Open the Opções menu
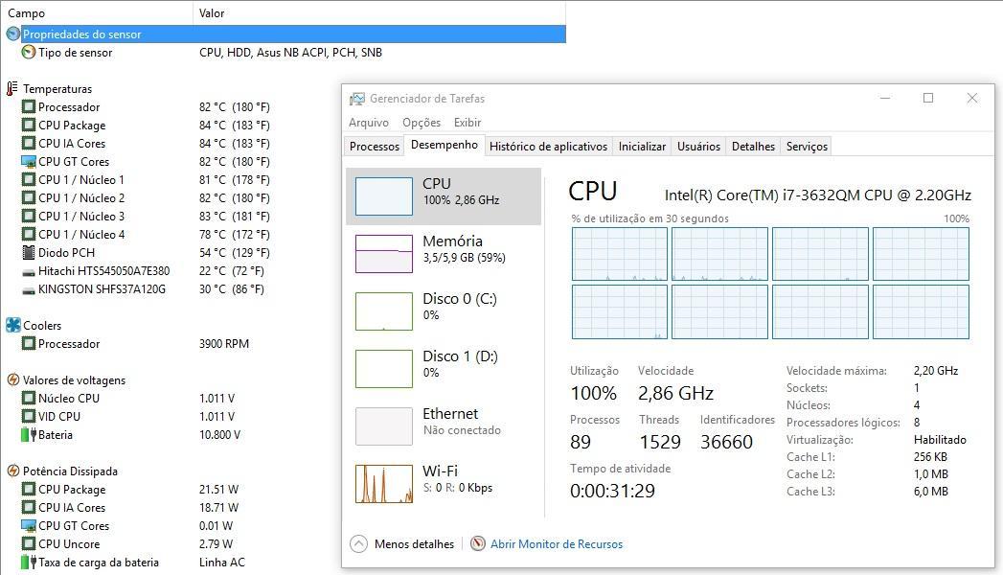This screenshot has width=1003, height=575. (x=422, y=122)
